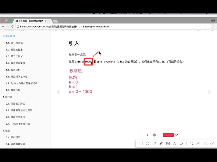This screenshot has width=217, height=162.
Task: Open section 3.1. 单向链表
Action: tap(13, 137)
